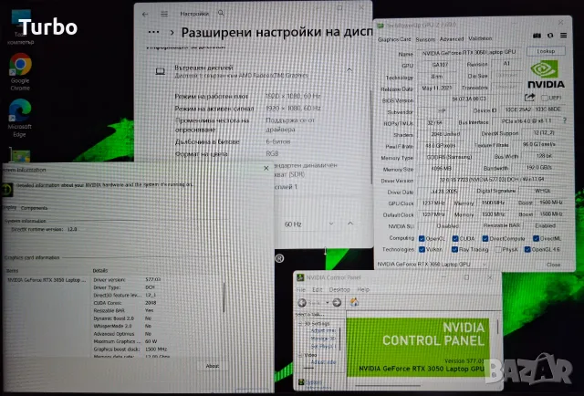Go back in the Settings window

(x=145, y=15)
